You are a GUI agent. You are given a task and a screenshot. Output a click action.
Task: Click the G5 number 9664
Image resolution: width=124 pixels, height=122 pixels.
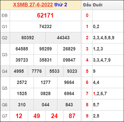click(69, 82)
